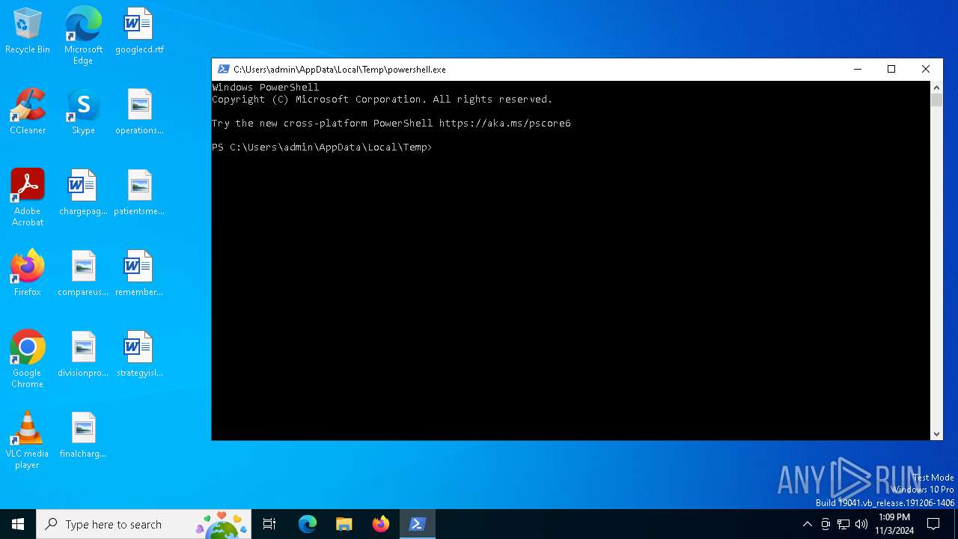Launch Skype from the desktop
958x539 pixels.
[x=83, y=112]
